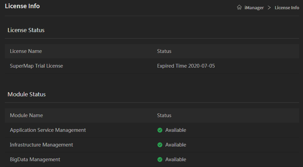The width and height of the screenshot is (303, 167).
Task: Click the Module Status section heading
Action: 26,94
